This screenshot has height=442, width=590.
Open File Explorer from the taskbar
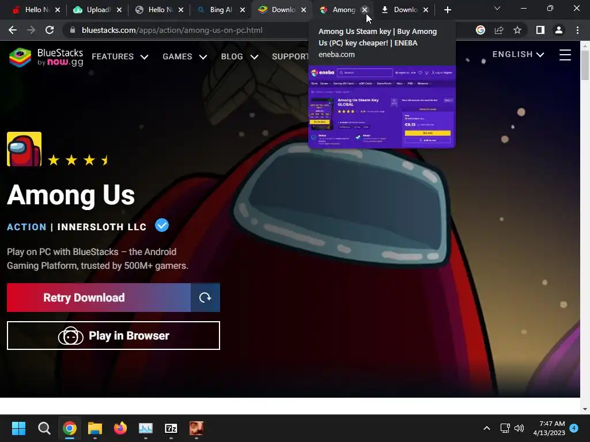tap(95, 428)
